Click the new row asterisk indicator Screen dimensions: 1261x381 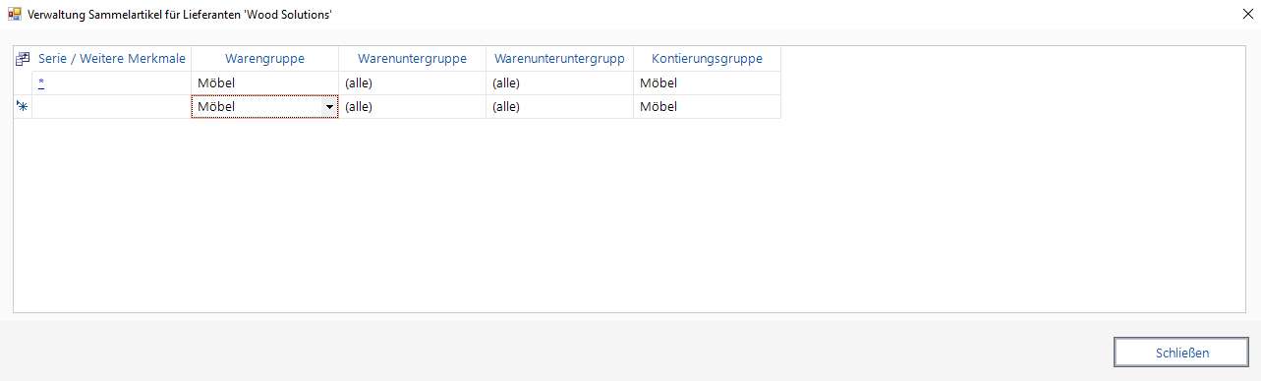[x=23, y=106]
